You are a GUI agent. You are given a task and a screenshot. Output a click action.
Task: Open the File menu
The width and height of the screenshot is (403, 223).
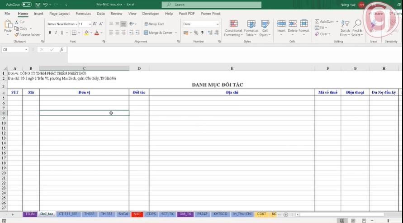click(x=7, y=14)
